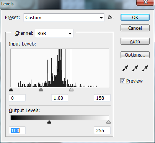Viewport: 155px width, 143px height.
Task: Focus the gamma field showing 1.00
Action: pyautogui.click(x=60, y=98)
